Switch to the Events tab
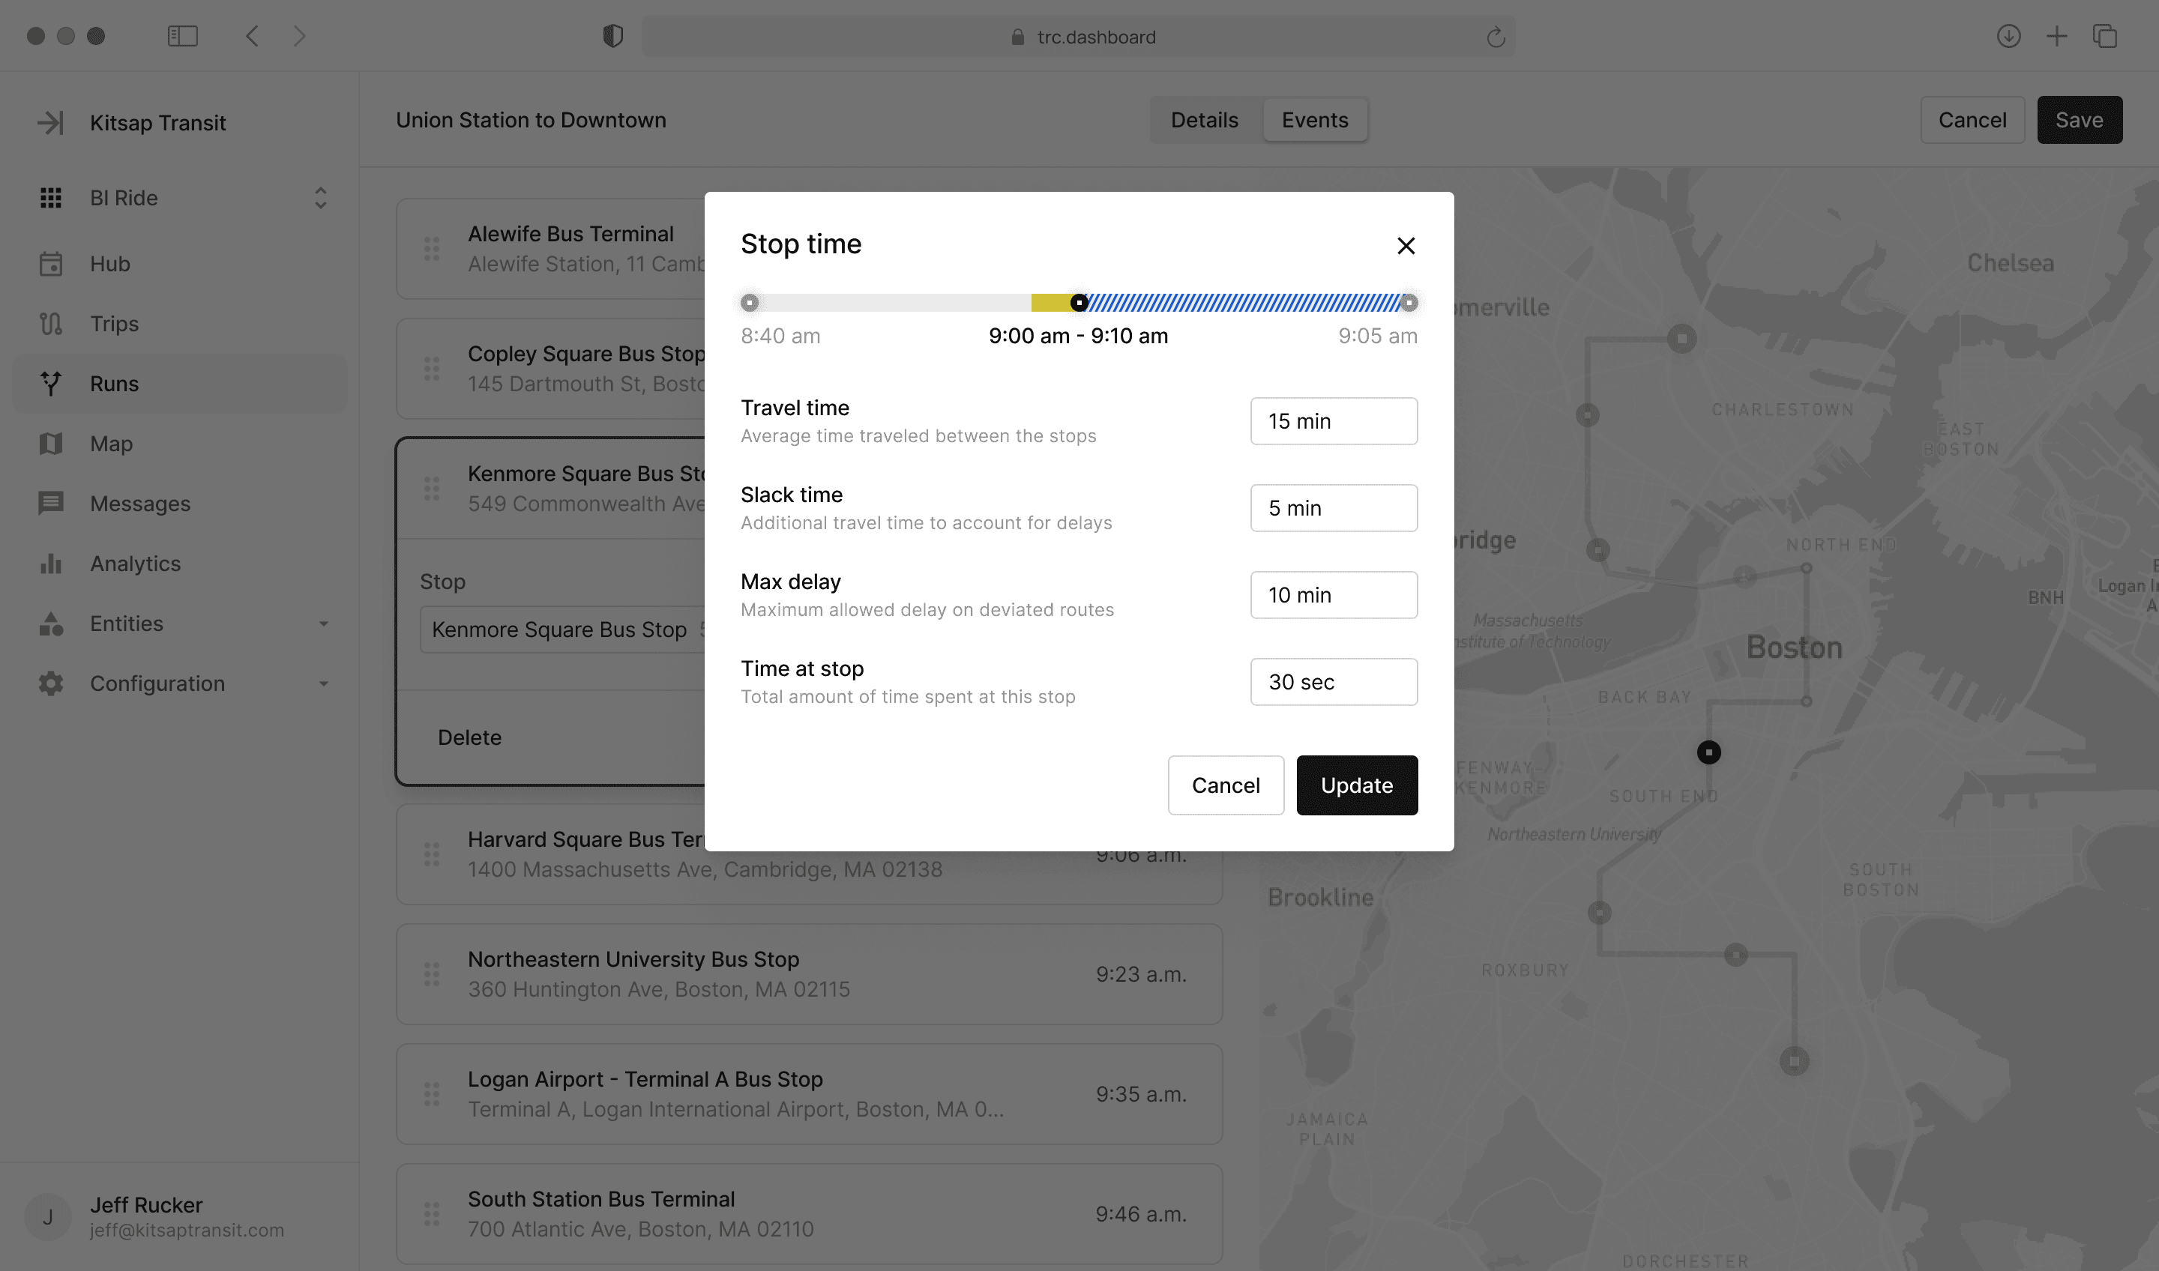 (1314, 120)
